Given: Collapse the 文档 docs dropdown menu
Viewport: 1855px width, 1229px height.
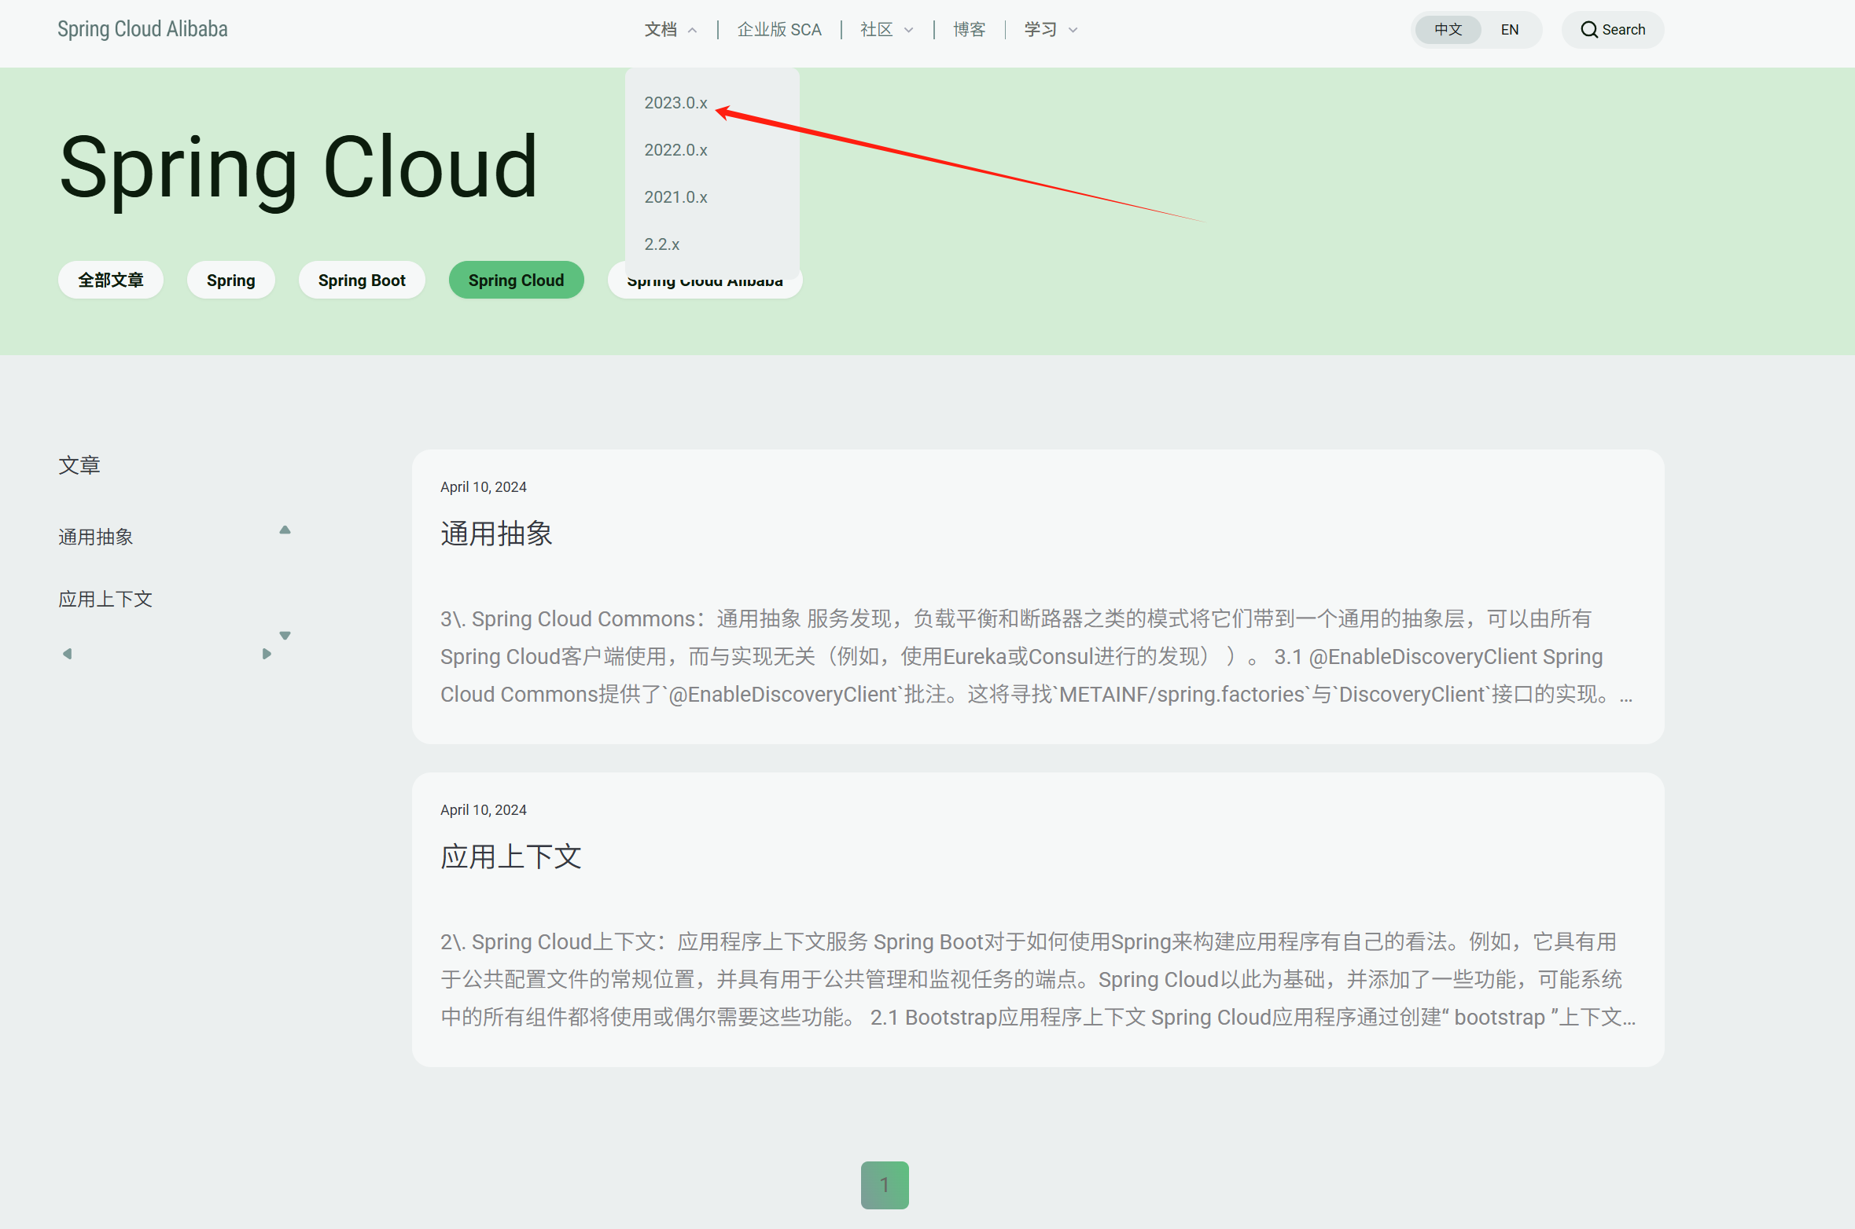Looking at the screenshot, I should (671, 30).
